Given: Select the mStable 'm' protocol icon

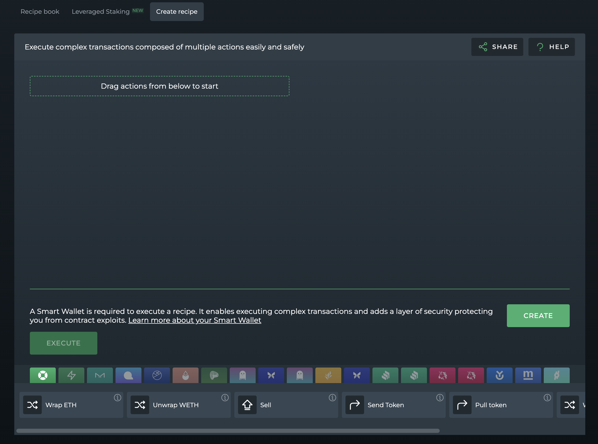Looking at the screenshot, I should tap(528, 375).
